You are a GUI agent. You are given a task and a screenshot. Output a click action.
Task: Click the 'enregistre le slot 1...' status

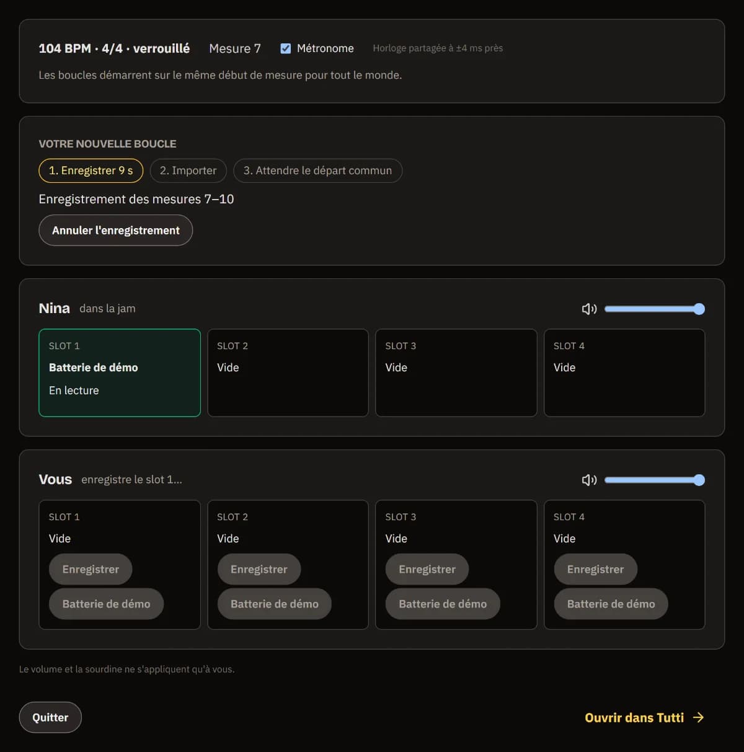click(x=131, y=480)
